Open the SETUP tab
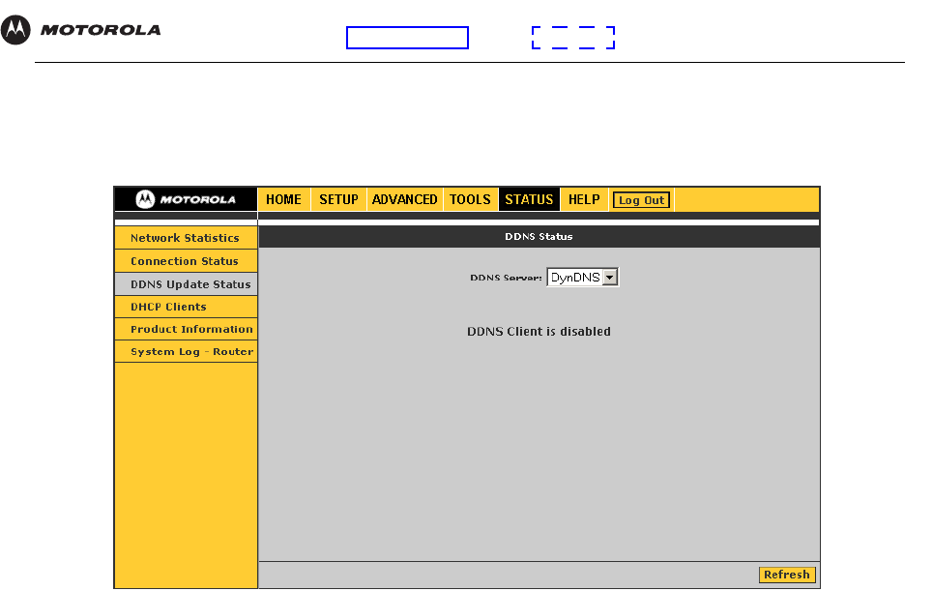The width and height of the screenshot is (933, 591). pyautogui.click(x=338, y=199)
